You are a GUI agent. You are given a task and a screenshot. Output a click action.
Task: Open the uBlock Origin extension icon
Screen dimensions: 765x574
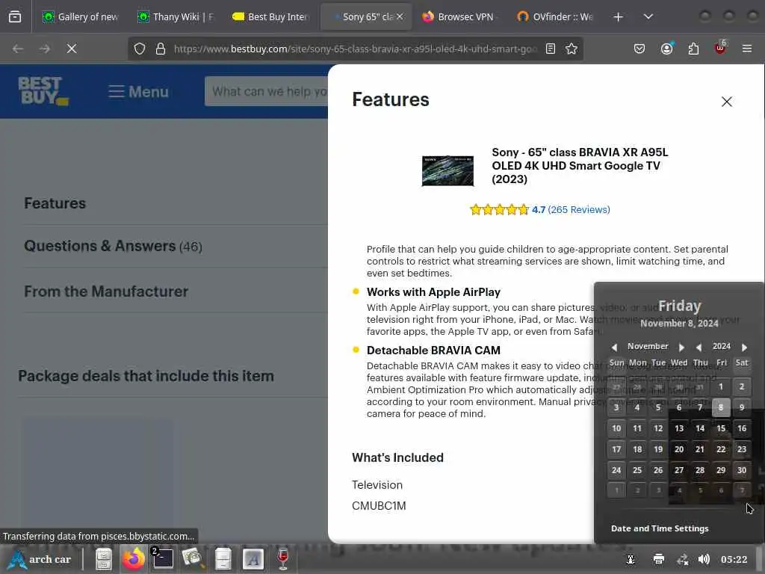click(x=720, y=49)
